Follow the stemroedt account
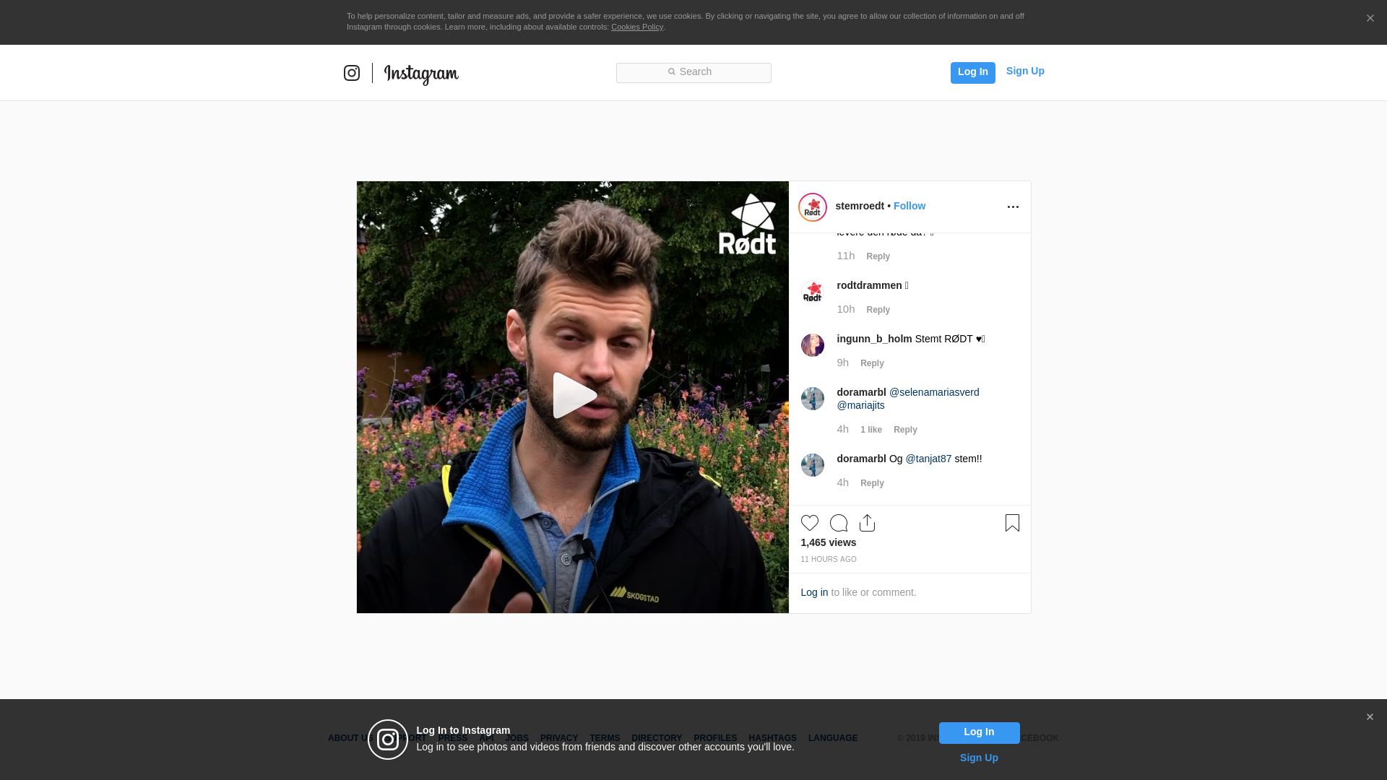This screenshot has height=780, width=1387. (x=909, y=206)
